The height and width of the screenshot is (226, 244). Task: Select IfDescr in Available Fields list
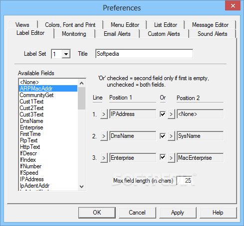[48, 153]
